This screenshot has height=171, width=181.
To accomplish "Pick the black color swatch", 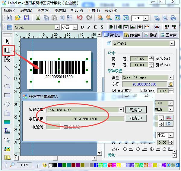I will pyautogui.click(x=55, y=165).
